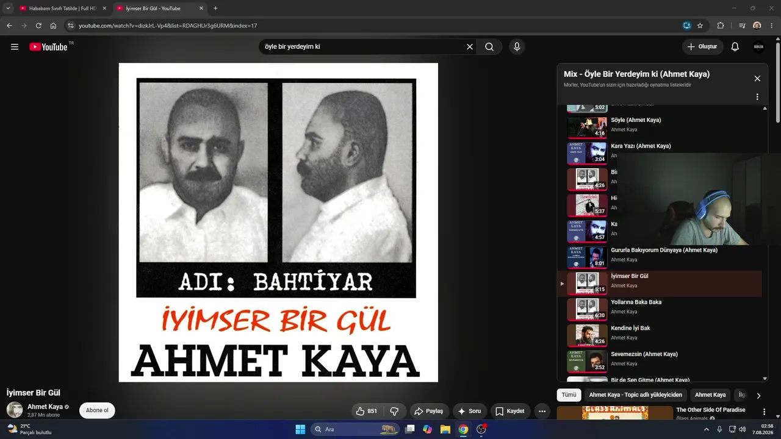Close the İyimser Bir Gül tab
Image resolution: width=781 pixels, height=439 pixels.
tap(201, 9)
